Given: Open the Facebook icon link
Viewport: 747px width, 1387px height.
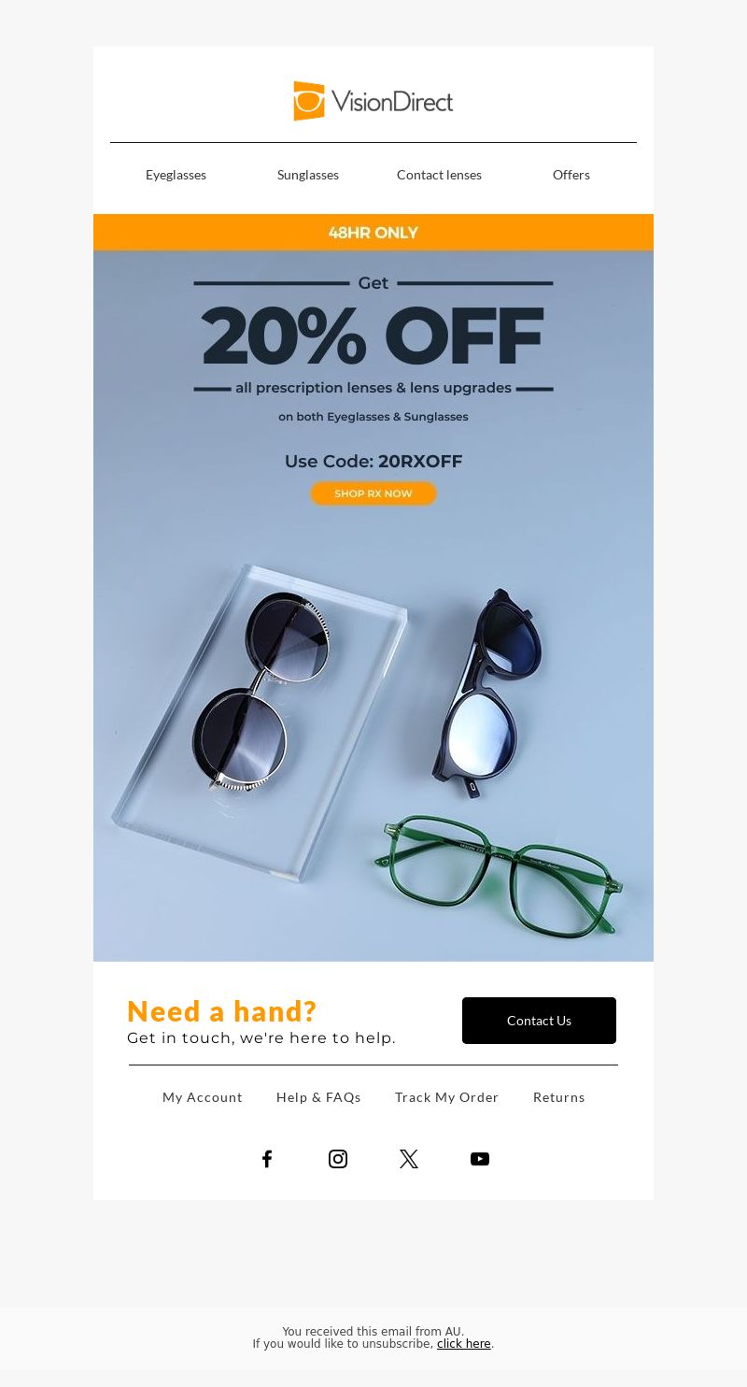Looking at the screenshot, I should click(267, 1159).
